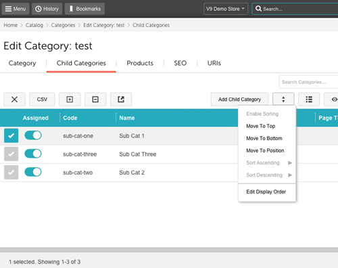Expand the Sort Descending submenu arrow
This screenshot has width=338, height=268.
pyautogui.click(x=290, y=175)
